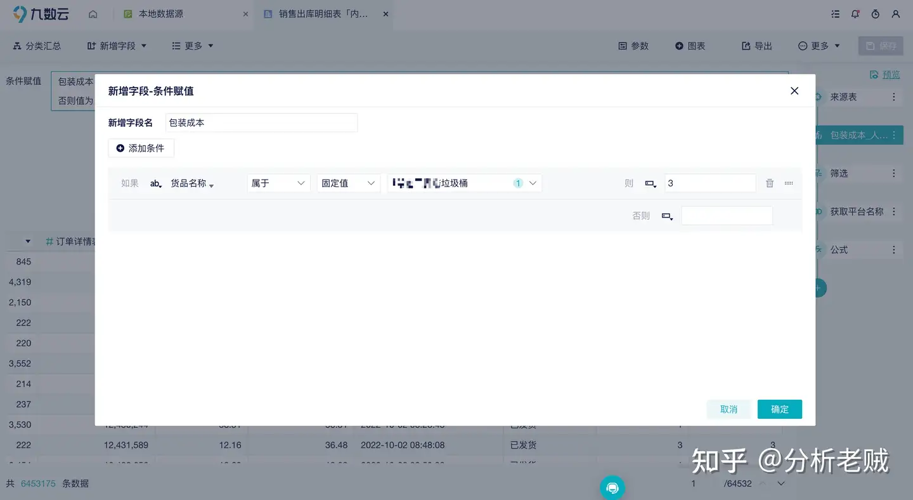Viewport: 913px width, 500px height.
Task: Open 参数 in the toolbar
Action: 633,46
